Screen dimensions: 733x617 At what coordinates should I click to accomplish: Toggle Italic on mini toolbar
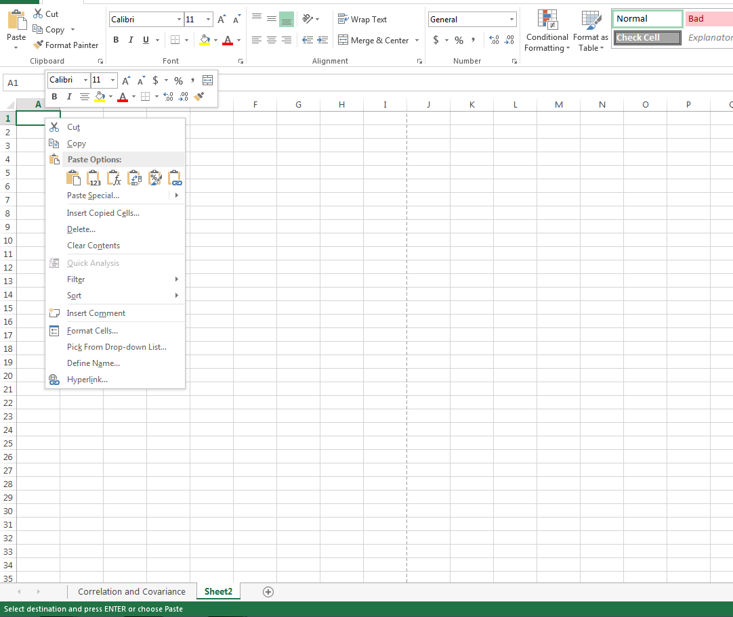(x=69, y=97)
